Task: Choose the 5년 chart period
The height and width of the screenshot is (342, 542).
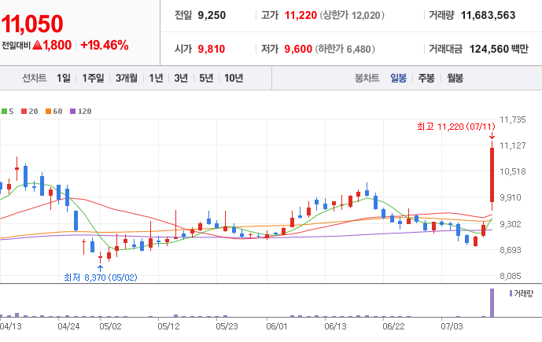Action: [206, 78]
